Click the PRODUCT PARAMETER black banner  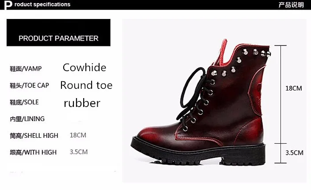(x=58, y=33)
